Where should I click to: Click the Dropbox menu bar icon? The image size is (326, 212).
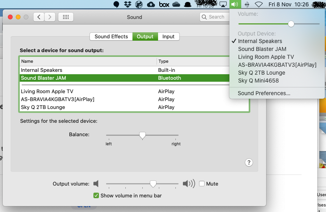point(128,4)
